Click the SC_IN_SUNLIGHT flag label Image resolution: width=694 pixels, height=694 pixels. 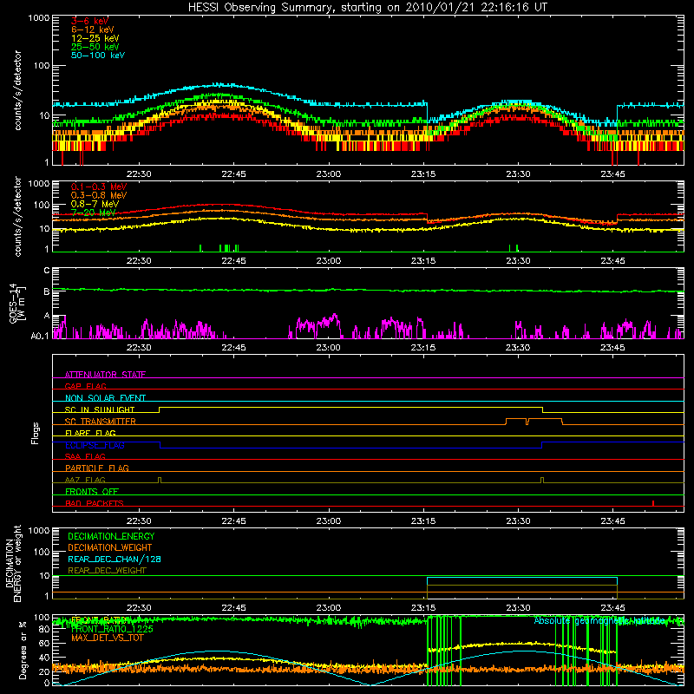(100, 409)
